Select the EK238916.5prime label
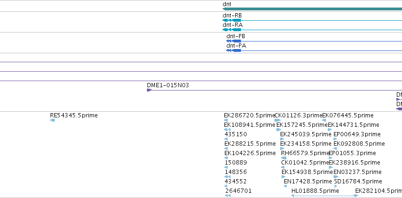The height and width of the screenshot is (198, 402). click(x=355, y=163)
